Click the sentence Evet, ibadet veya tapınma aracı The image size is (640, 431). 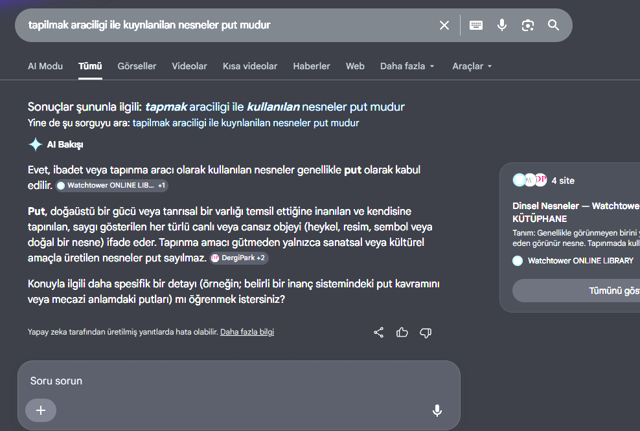coord(223,177)
